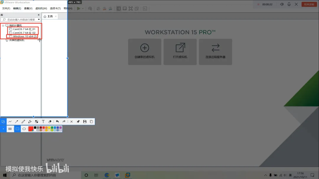Undo the last annotation

(x=57, y=121)
